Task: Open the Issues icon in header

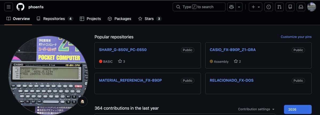Action: 269,7
